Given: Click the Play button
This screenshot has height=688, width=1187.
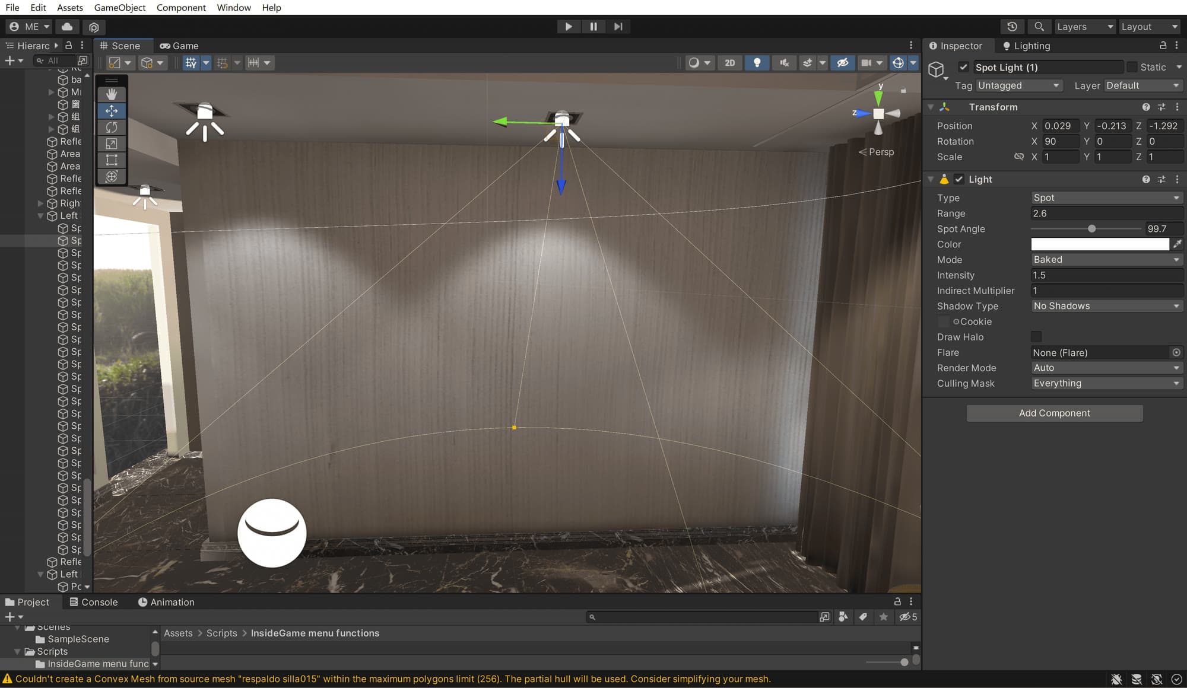Looking at the screenshot, I should pyautogui.click(x=569, y=27).
